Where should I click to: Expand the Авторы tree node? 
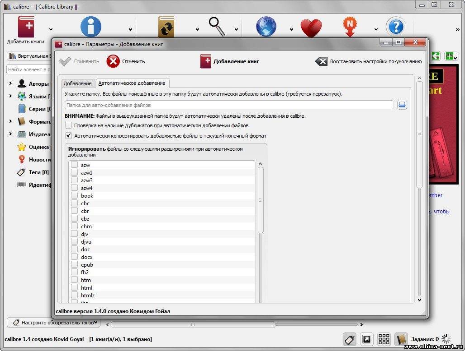tap(10, 83)
